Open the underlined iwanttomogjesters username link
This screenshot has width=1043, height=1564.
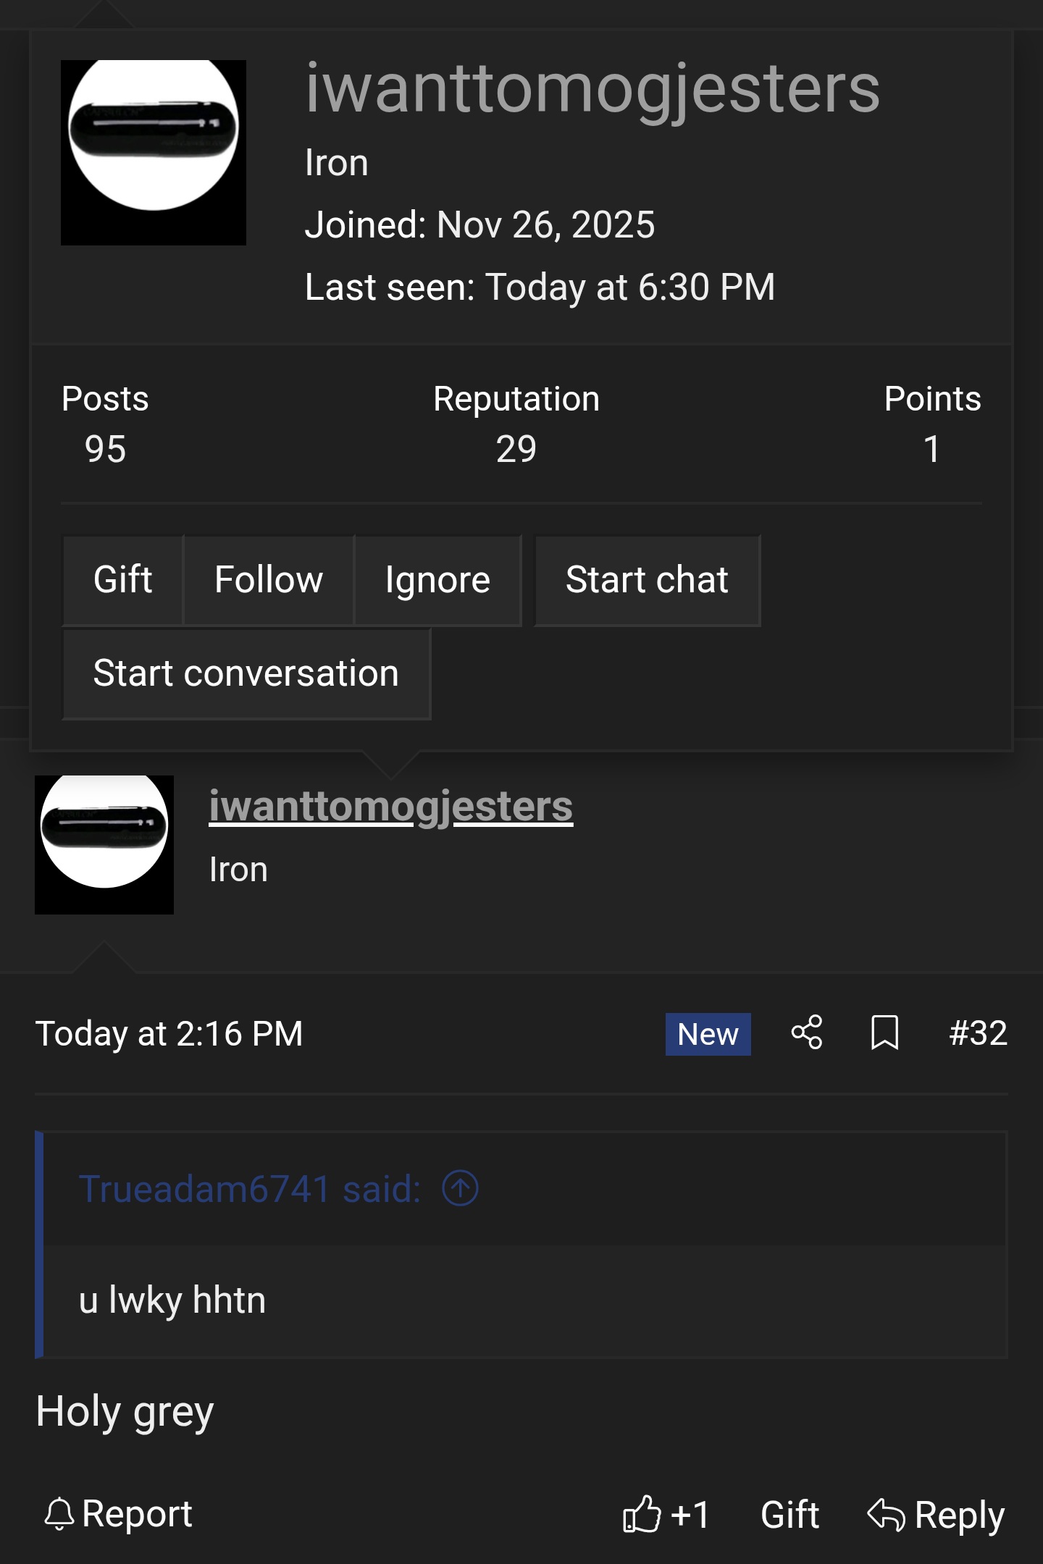pos(391,807)
